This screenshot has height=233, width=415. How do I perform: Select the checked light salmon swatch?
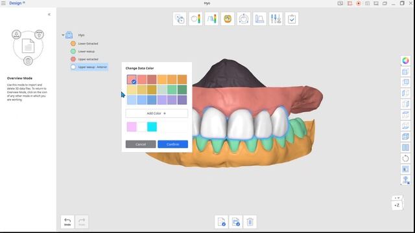[132, 80]
